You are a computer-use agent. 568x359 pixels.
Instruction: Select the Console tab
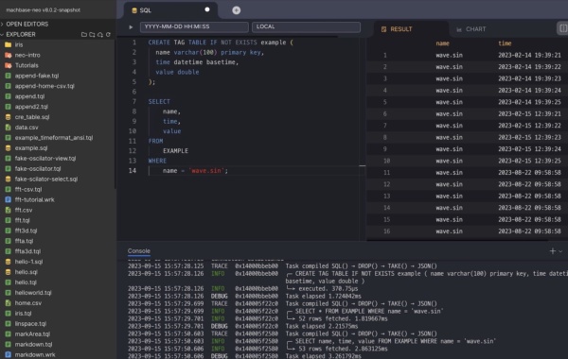point(139,251)
